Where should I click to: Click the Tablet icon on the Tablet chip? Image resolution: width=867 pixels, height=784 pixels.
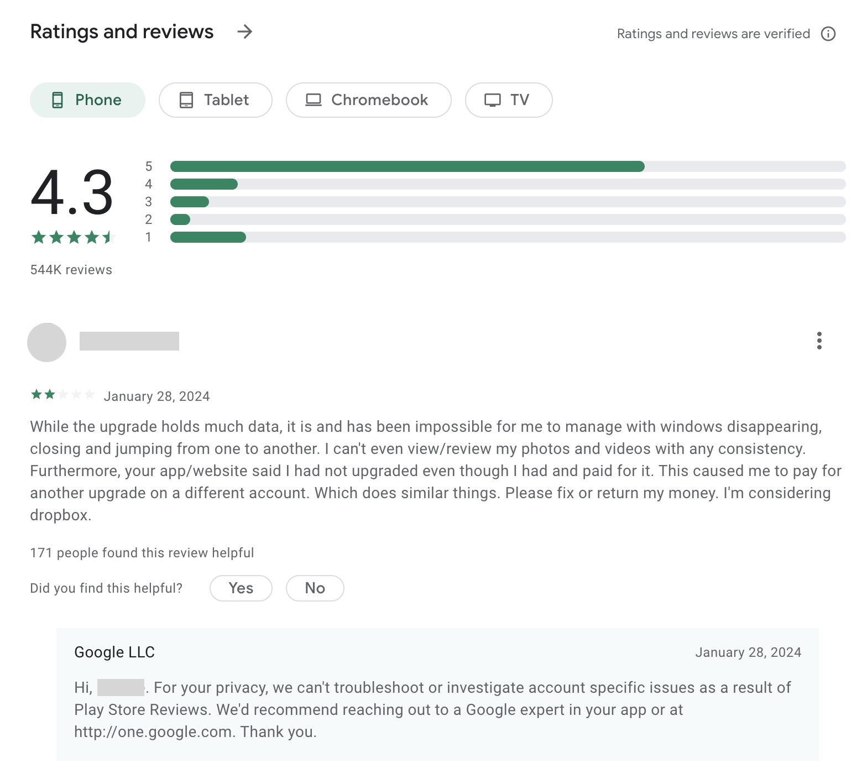185,100
